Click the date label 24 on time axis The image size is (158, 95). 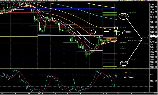(2, 94)
